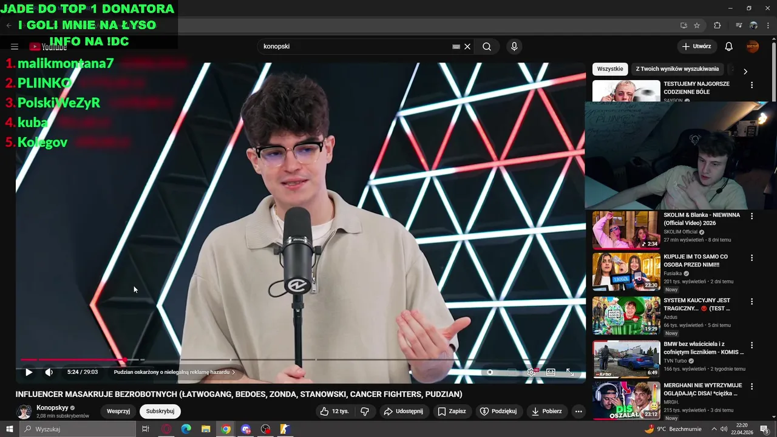Viewport: 777px width, 437px height.
Task: Toggle the autoplay switch in the player
Action: coord(490,372)
